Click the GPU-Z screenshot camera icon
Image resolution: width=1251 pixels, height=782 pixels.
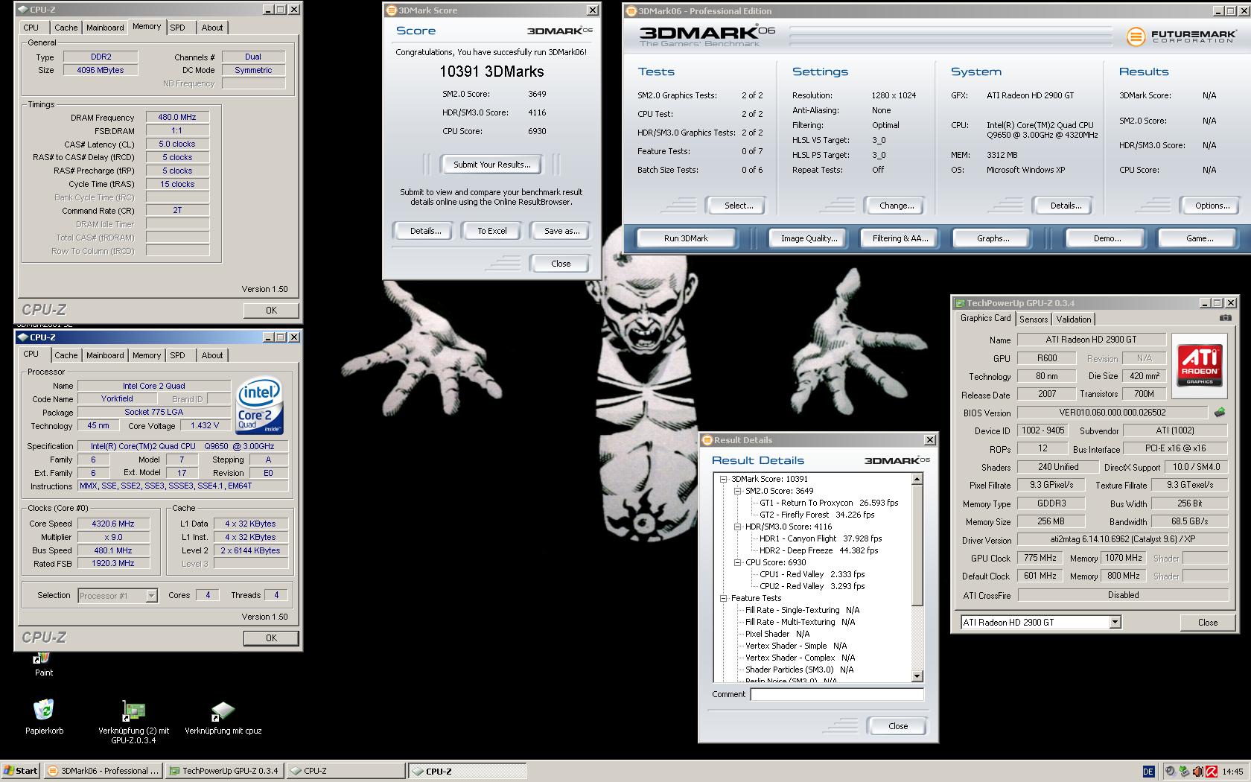[1225, 318]
